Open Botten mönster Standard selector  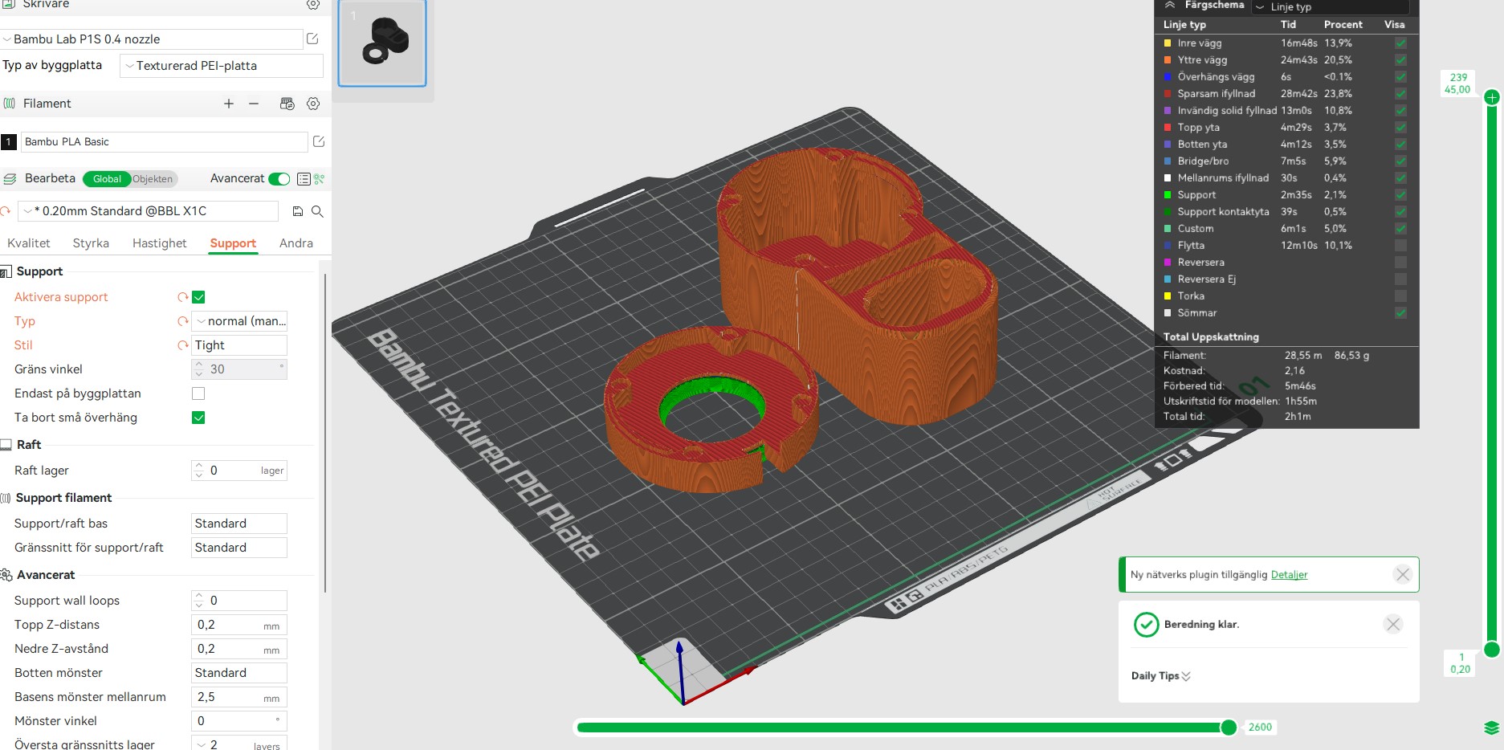point(239,673)
